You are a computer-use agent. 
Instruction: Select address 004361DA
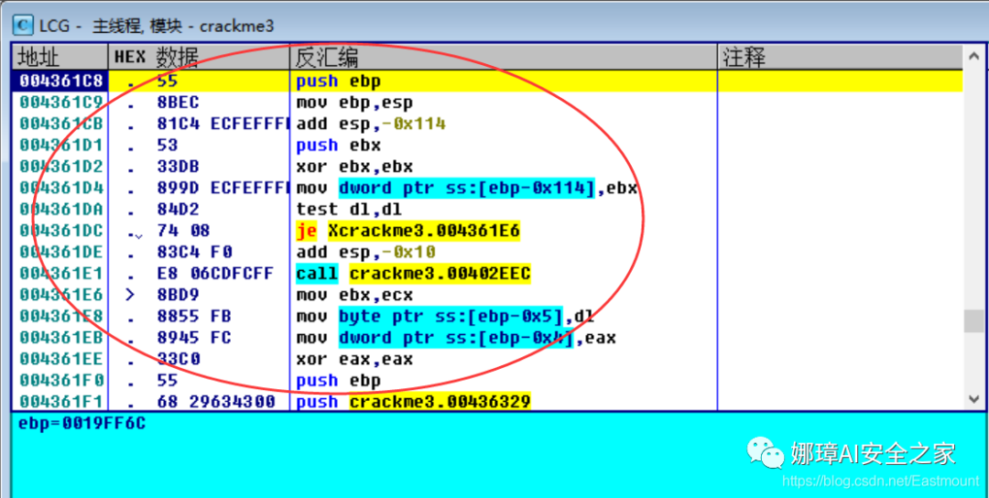60,210
